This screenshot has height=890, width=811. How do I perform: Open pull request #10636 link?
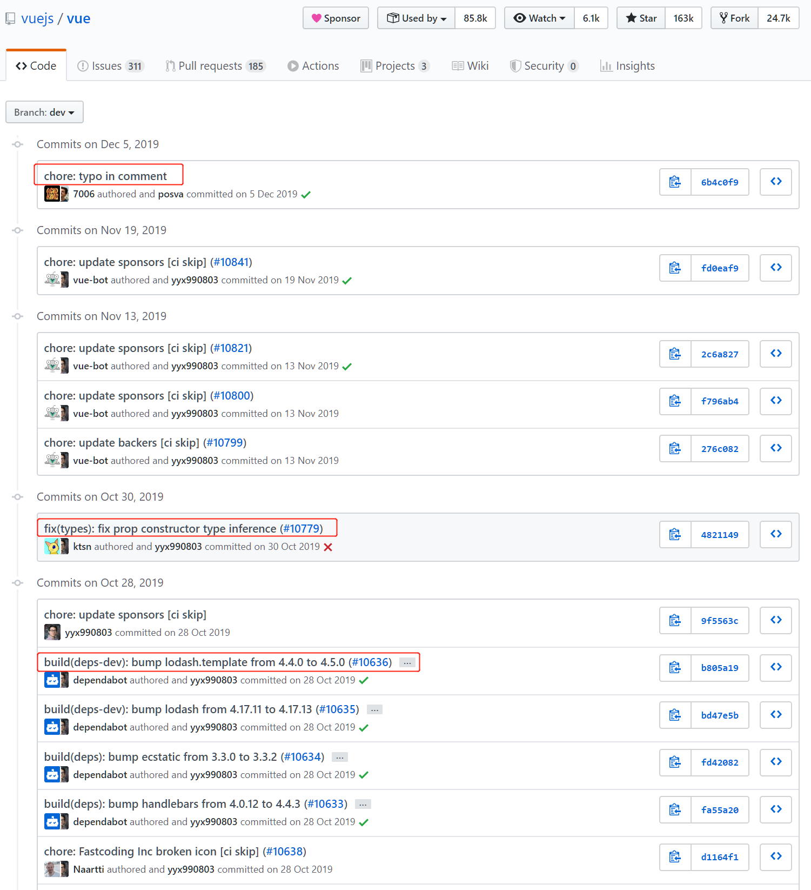tap(370, 662)
